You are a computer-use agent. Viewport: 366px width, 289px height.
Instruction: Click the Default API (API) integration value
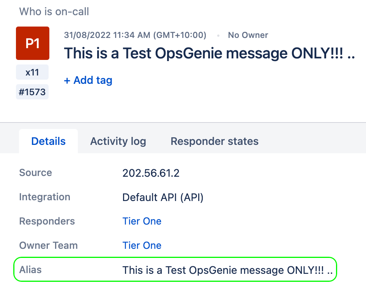[163, 197]
